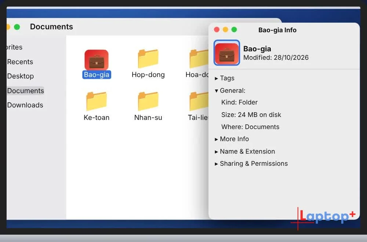Select the partially hidden Tai-lie folder icon
Image resolution: width=367 pixels, height=242 pixels.
coord(199,101)
